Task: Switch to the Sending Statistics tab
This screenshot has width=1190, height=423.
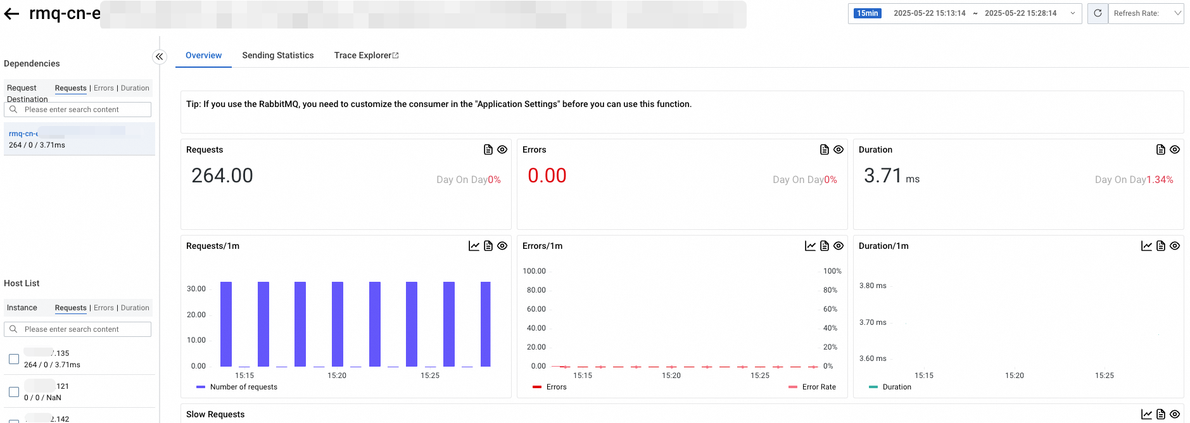Action: tap(278, 56)
